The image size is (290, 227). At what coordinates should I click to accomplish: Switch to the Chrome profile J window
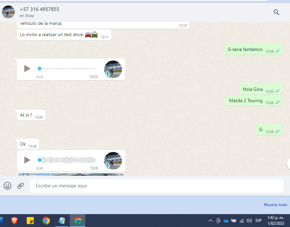[x=78, y=221]
